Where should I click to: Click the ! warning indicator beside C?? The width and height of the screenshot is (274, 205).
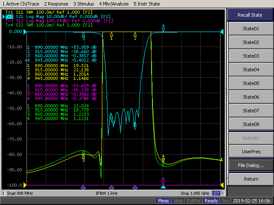pyautogui.click(x=223, y=193)
